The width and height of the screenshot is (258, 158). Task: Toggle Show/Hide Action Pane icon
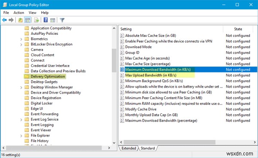click(52, 20)
